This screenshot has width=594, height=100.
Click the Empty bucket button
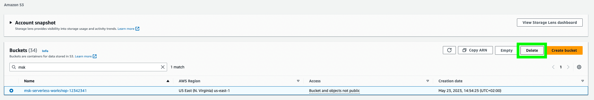click(x=506, y=50)
